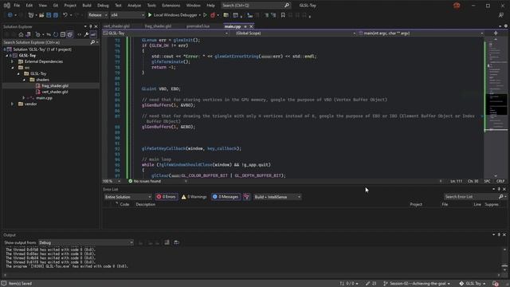Click the git branch name in status bar
The width and height of the screenshot is (510, 287).
417,284
